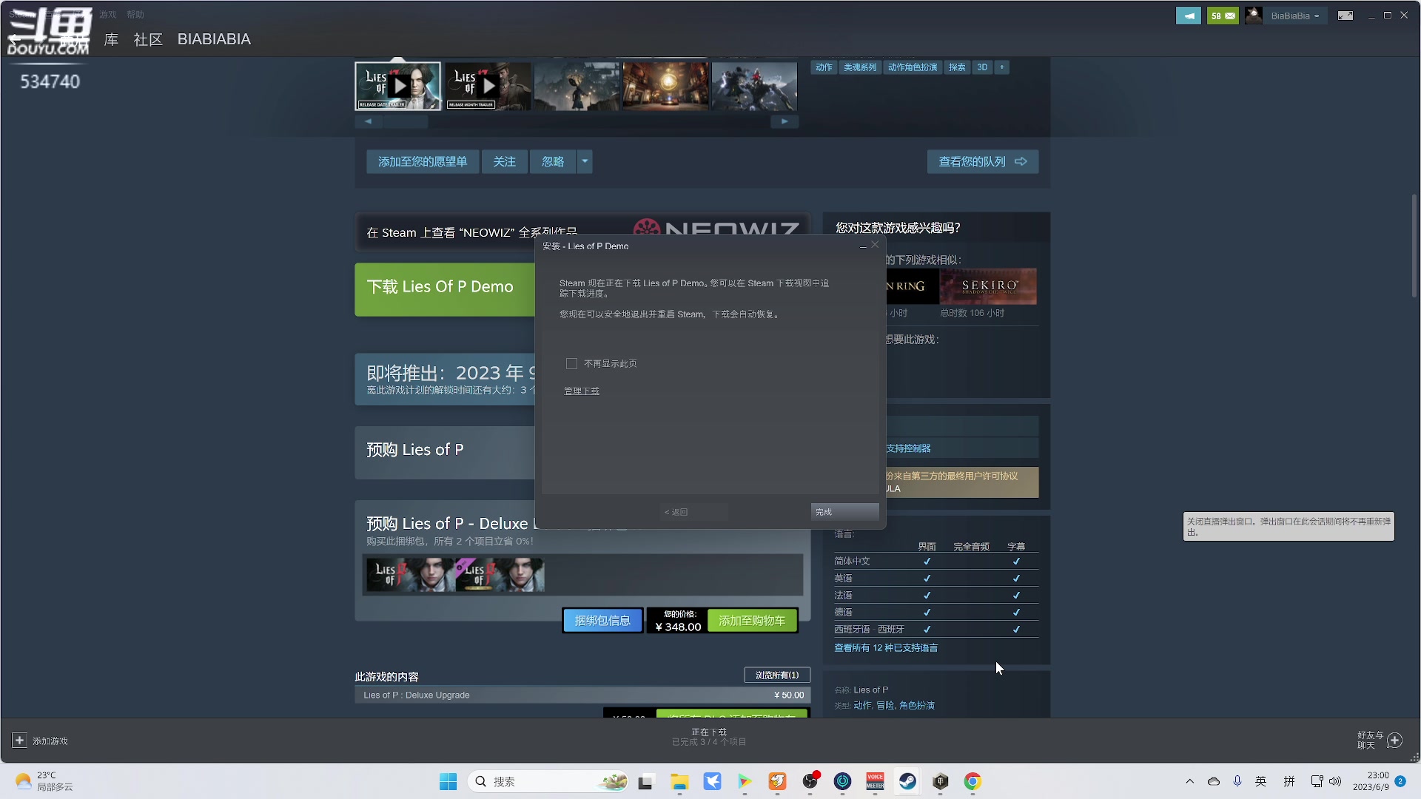Click the 添加游戏 plus icon

(x=20, y=741)
